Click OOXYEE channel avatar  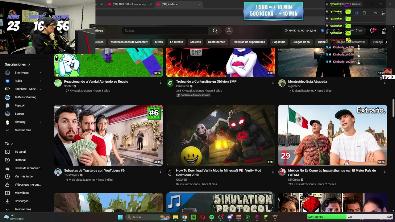pos(170,172)
